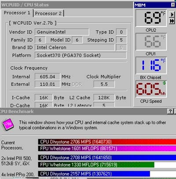Click the greyed 'DDR' label
The width and height of the screenshot is (176, 179).
tap(77, 84)
